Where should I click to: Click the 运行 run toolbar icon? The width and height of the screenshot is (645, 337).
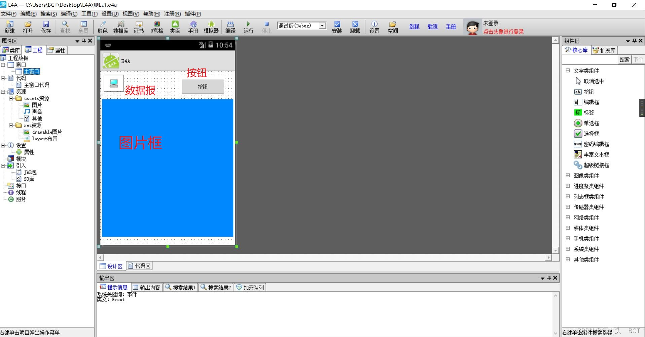pyautogui.click(x=248, y=27)
